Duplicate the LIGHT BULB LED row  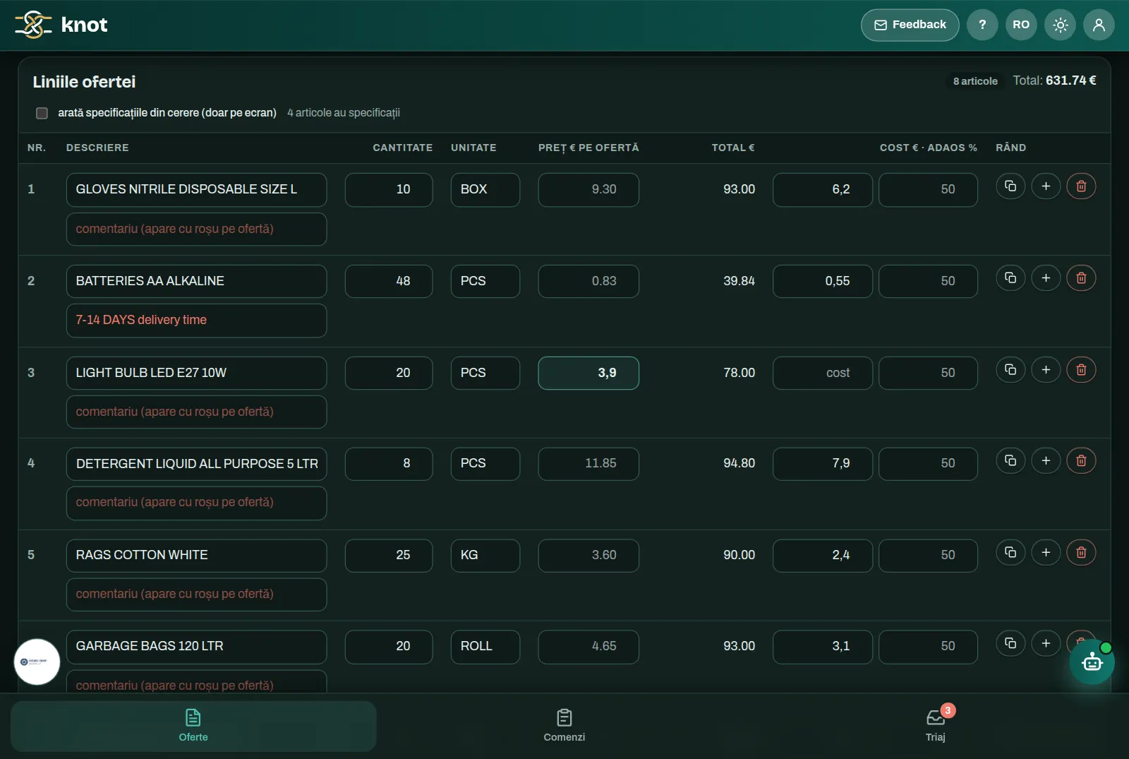pos(1010,370)
